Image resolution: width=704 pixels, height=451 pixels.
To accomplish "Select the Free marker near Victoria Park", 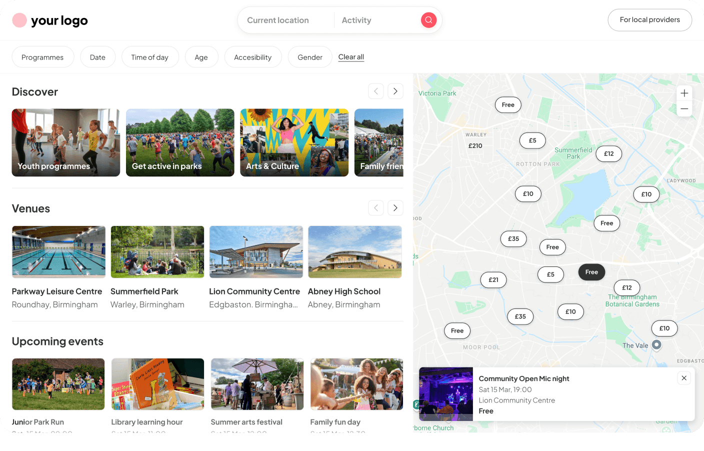I will tap(508, 105).
